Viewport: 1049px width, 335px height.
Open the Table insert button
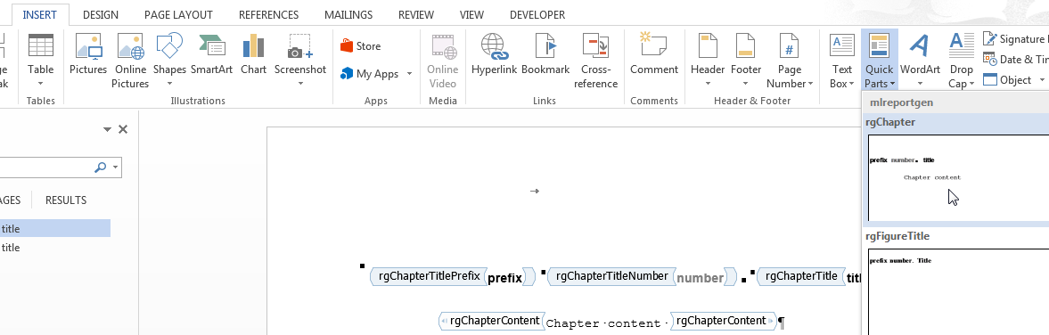[x=40, y=61]
